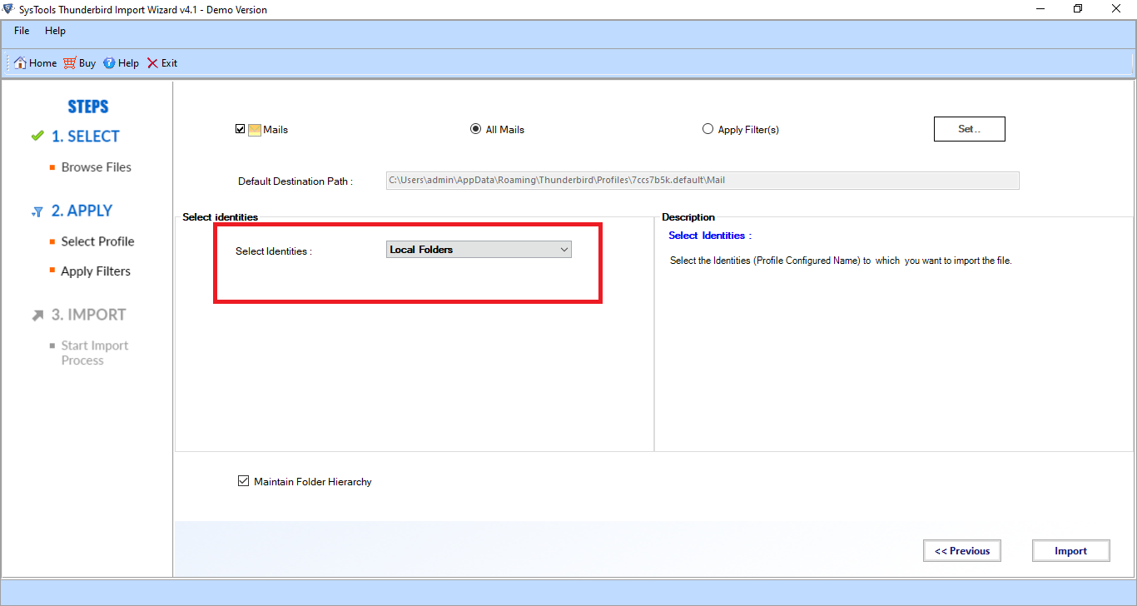
Task: Select the Apply Filters step
Action: (96, 271)
